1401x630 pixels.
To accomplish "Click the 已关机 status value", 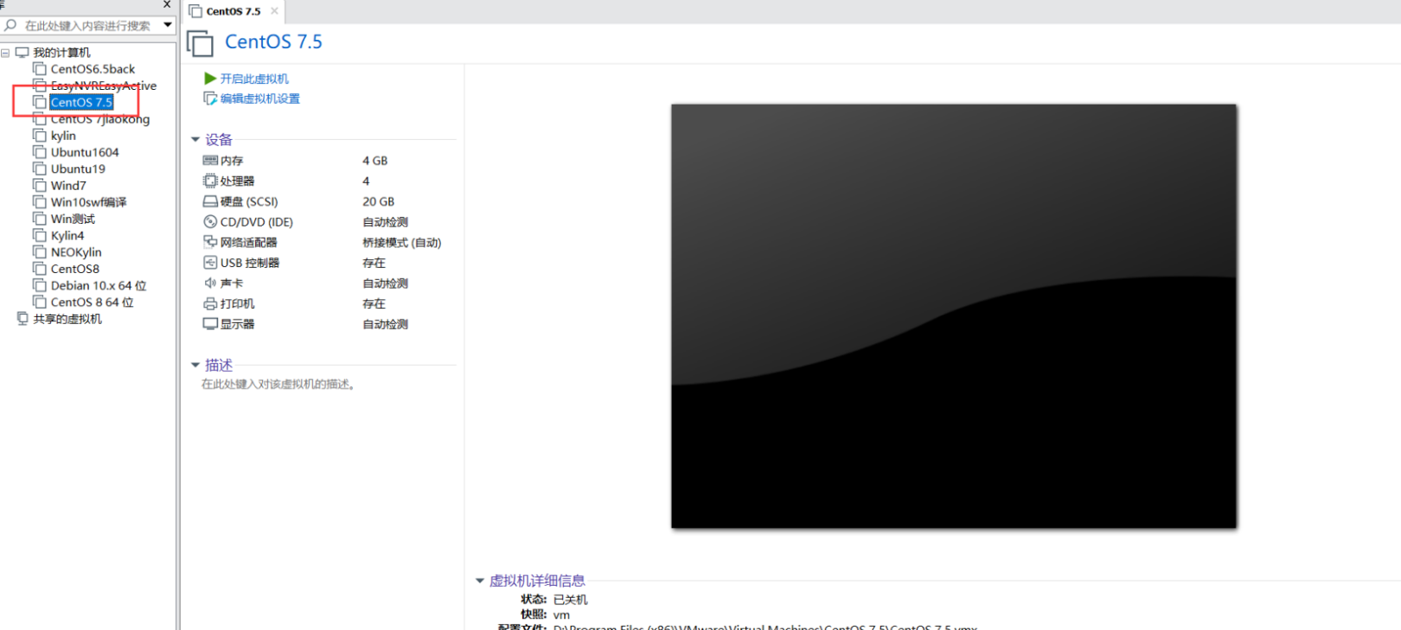I will [x=570, y=600].
